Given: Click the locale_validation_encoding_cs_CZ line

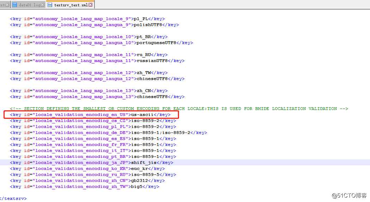Looking at the screenshot, I should coord(93,121).
